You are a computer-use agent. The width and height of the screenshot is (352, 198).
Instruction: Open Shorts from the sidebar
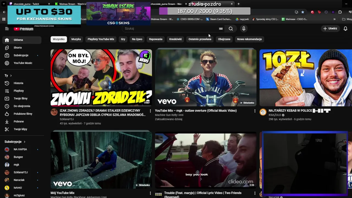point(22,48)
